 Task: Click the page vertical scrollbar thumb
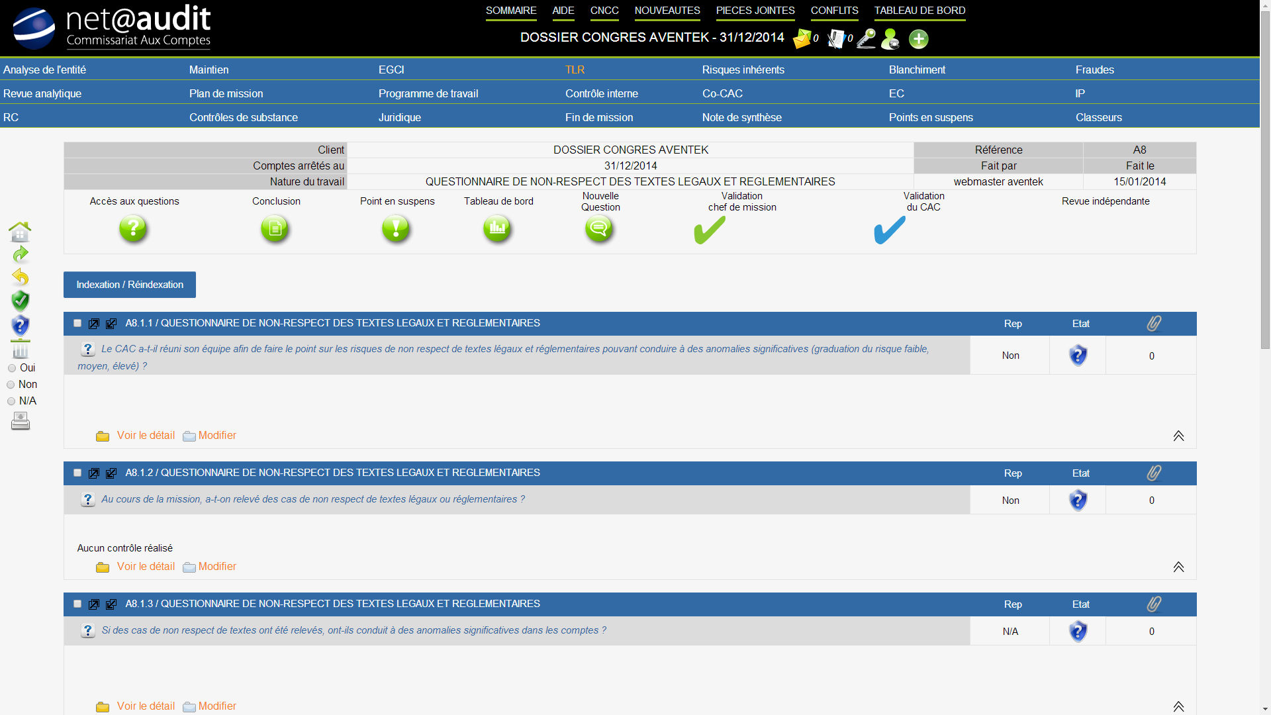pos(1264,179)
